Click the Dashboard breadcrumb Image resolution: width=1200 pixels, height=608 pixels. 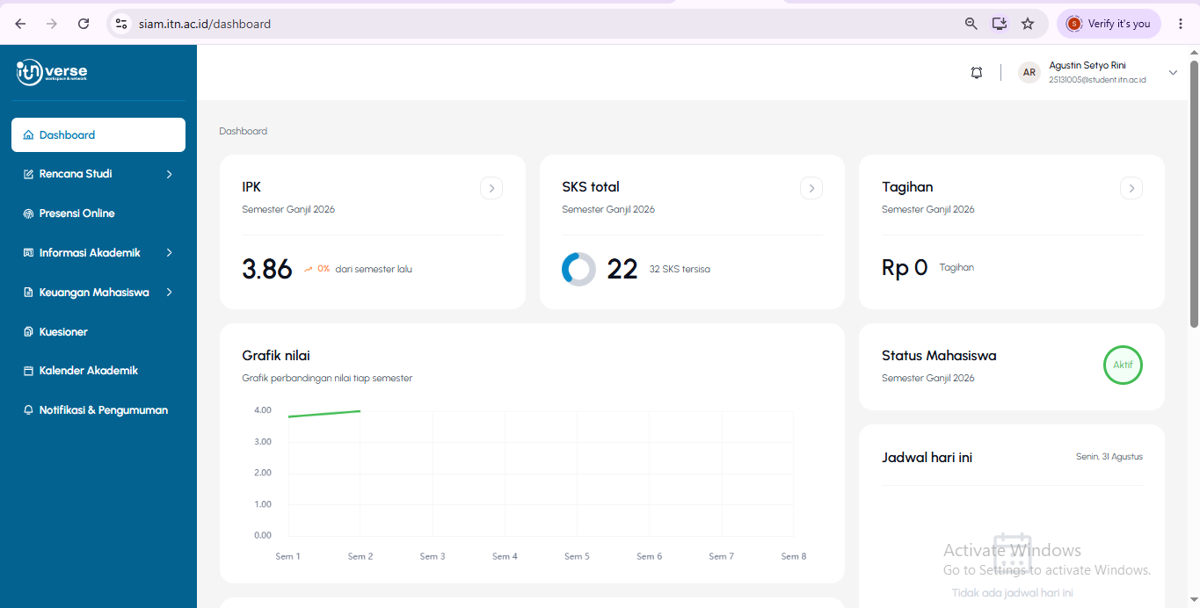pos(244,131)
